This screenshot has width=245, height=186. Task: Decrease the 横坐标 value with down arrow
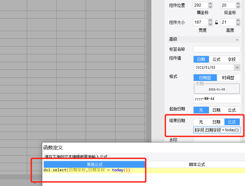[x=210, y=7]
